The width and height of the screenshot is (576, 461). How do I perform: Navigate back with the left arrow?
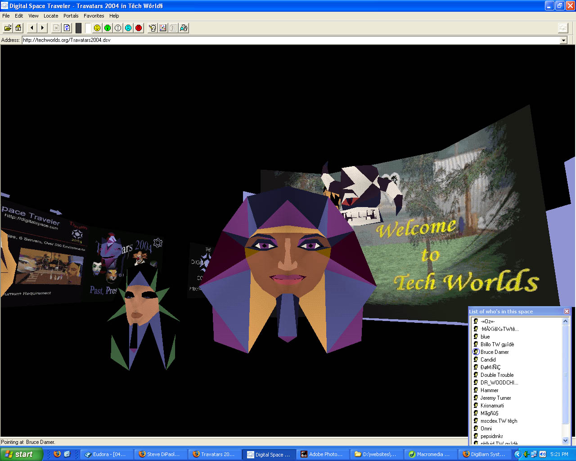(31, 28)
